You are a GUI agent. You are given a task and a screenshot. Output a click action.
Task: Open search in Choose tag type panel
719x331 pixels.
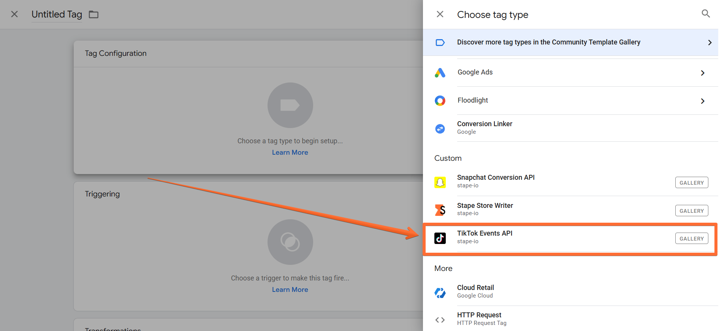pyautogui.click(x=705, y=14)
